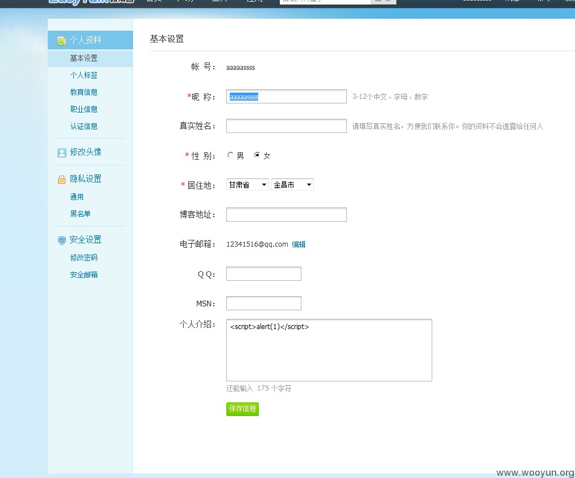
Task: Open 修改密码 password page
Action: (x=84, y=257)
